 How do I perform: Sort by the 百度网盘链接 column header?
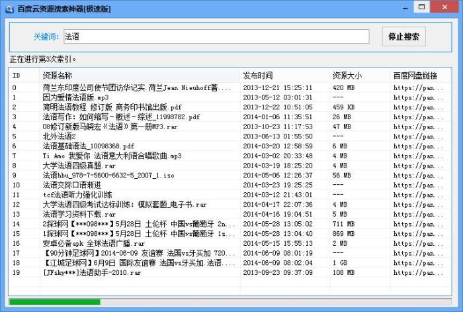tap(421, 76)
